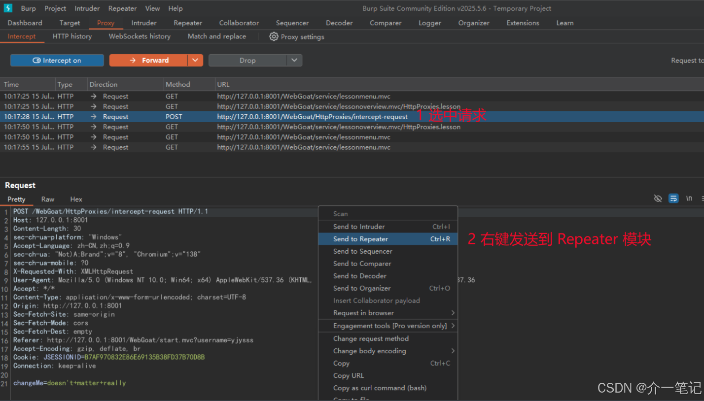Select the Hex view tab

76,199
